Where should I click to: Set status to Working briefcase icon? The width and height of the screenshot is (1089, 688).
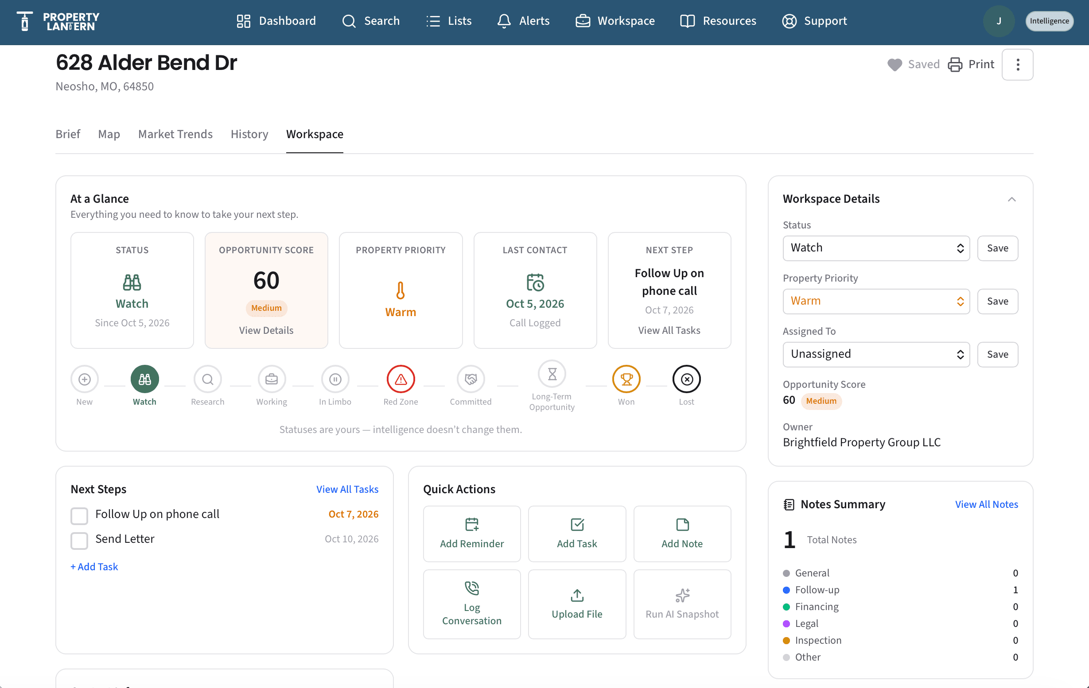click(x=271, y=379)
